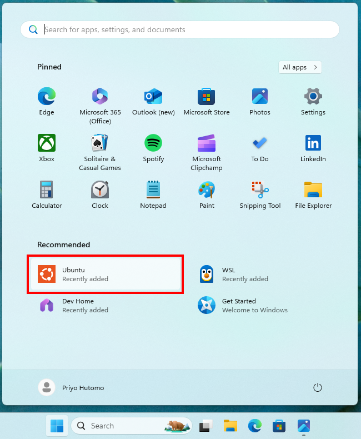361x439 pixels.
Task: Open the Calculator app
Action: point(47,195)
